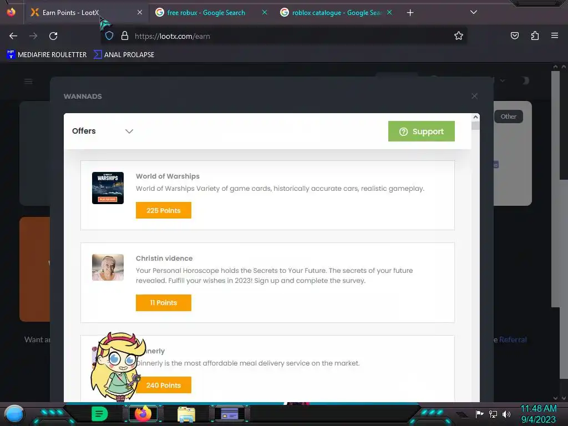568x426 pixels.
Task: Click the page vertical scrollbar thumb
Action: click(555, 189)
